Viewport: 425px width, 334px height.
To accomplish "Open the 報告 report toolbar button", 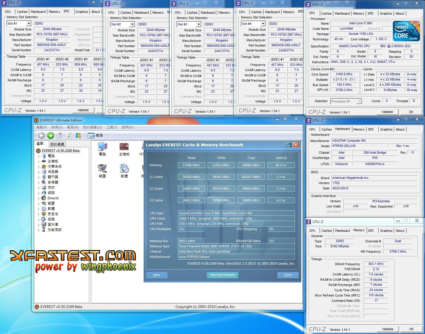I will pyautogui.click(x=95, y=136).
